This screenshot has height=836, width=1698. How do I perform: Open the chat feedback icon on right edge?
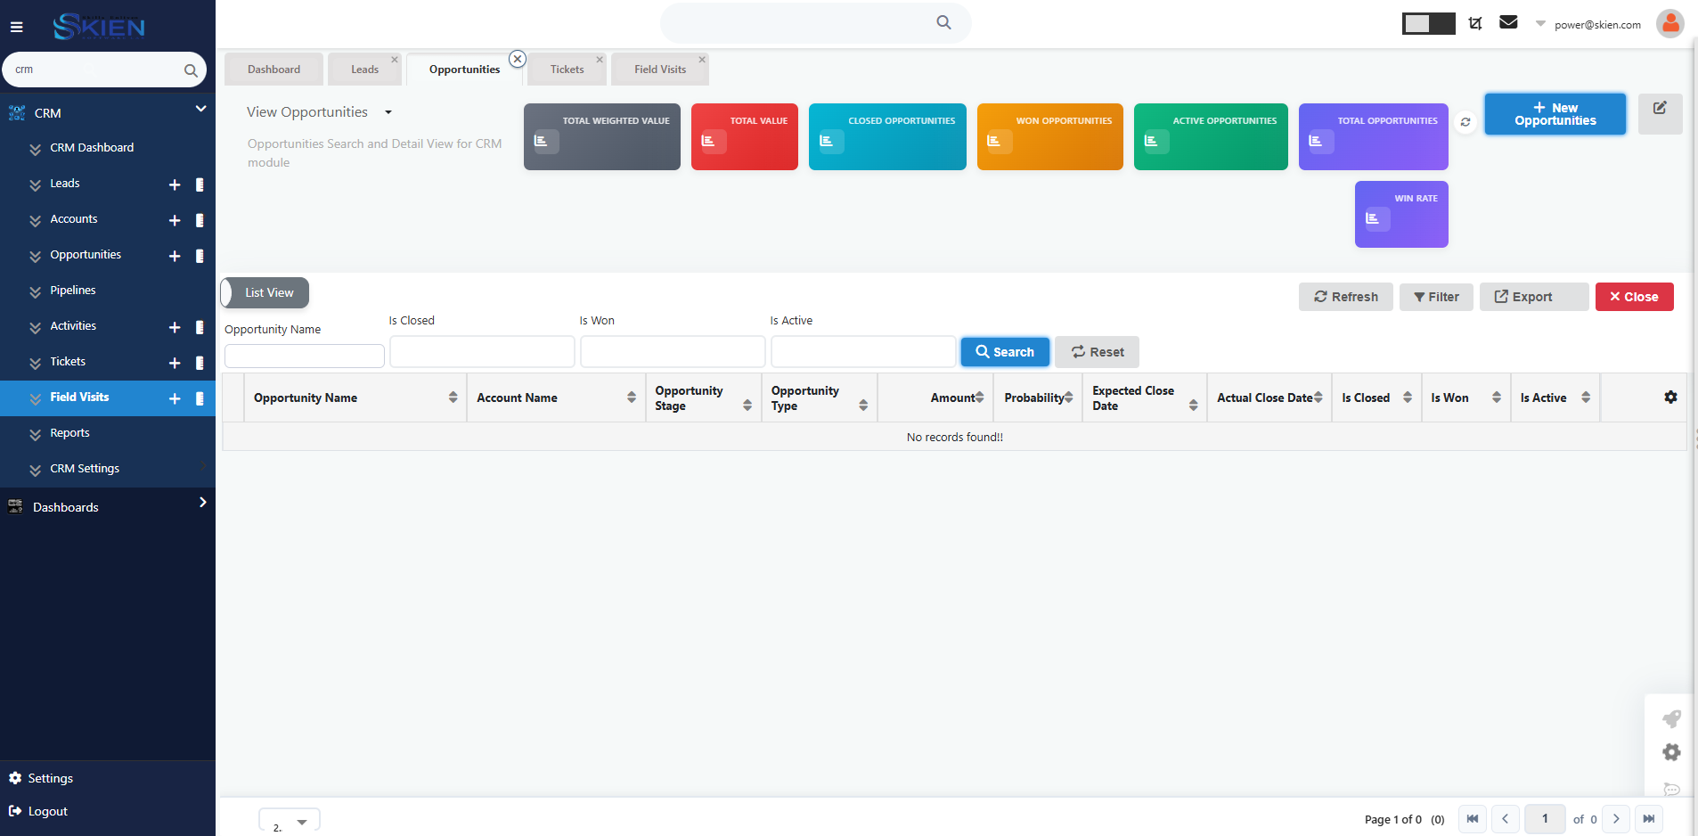(x=1673, y=790)
